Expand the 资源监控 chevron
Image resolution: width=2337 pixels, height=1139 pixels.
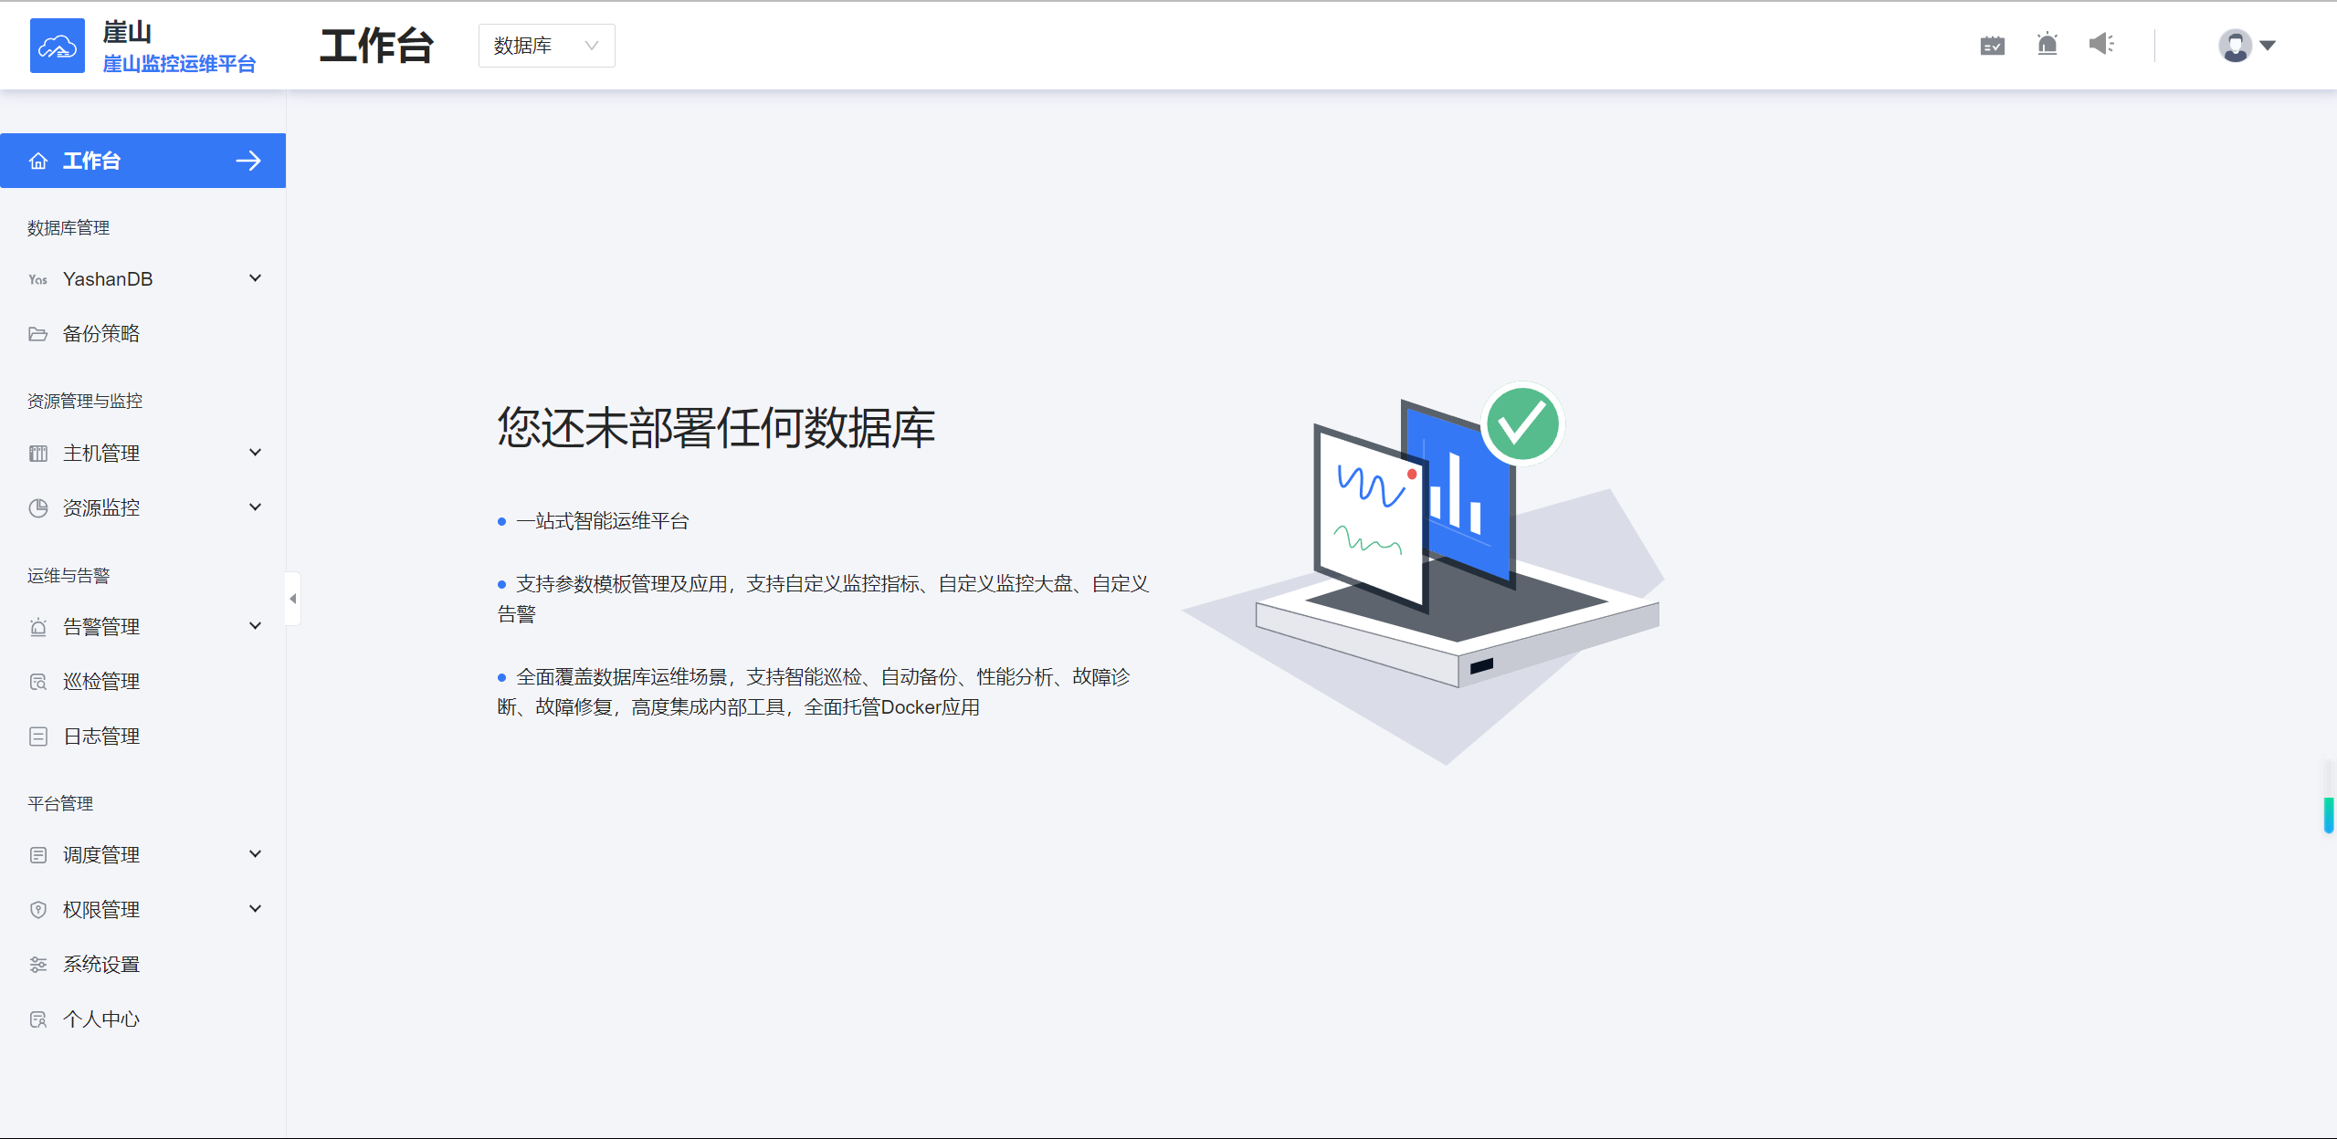(256, 507)
